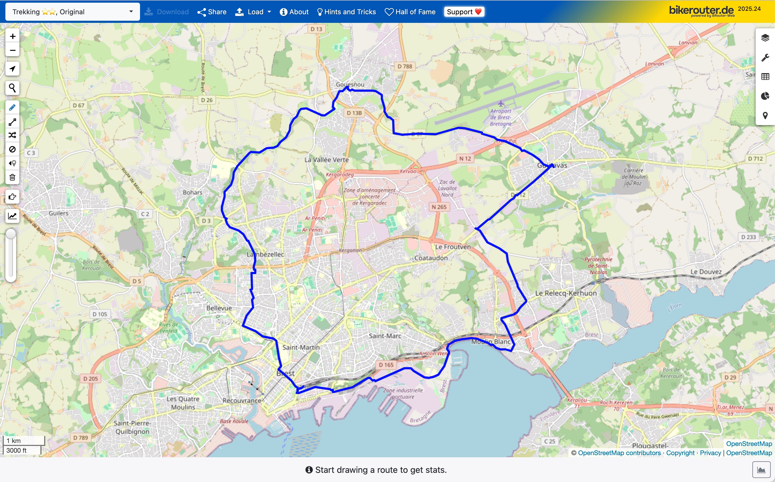
Task: Open the Privacy link
Action: point(710,453)
